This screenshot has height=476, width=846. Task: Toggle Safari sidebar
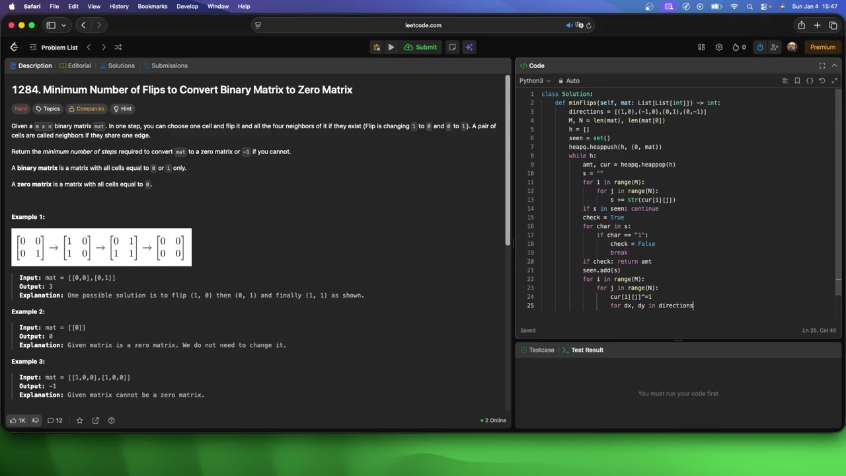click(51, 25)
